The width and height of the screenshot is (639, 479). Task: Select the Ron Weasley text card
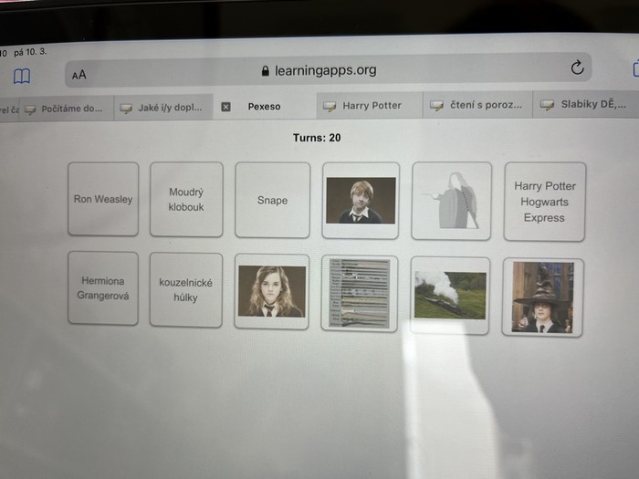(103, 199)
